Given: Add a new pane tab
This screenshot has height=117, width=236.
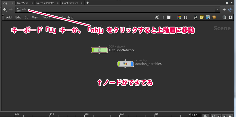Looking at the screenshot, I should [x=88, y=3].
